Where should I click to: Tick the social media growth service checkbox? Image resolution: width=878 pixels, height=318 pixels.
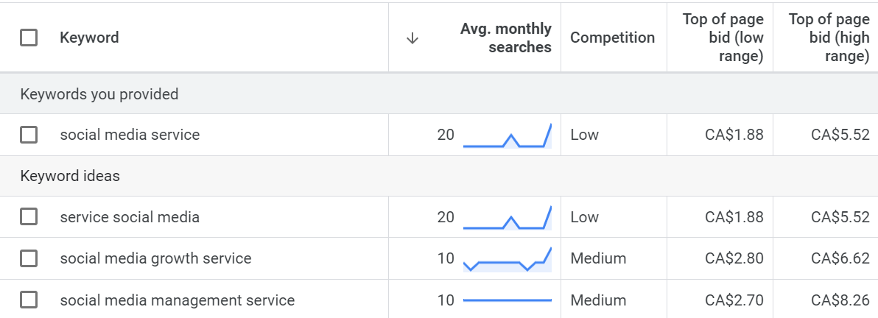pos(29,258)
